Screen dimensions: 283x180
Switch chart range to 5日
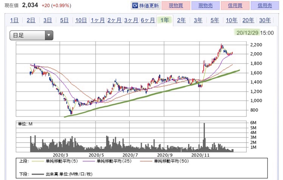tap(64, 20)
